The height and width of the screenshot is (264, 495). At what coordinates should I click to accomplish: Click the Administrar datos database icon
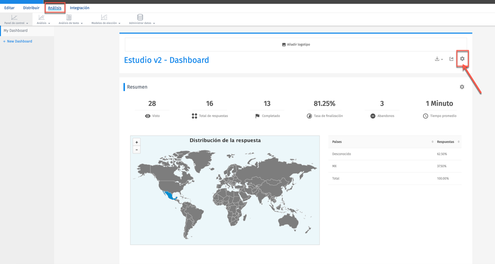pos(140,17)
